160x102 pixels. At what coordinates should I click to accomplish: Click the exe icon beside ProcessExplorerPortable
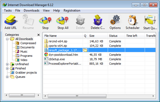[x=46, y=63]
